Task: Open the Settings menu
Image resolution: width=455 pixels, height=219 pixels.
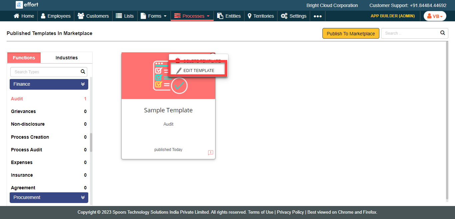Action: 293,16
